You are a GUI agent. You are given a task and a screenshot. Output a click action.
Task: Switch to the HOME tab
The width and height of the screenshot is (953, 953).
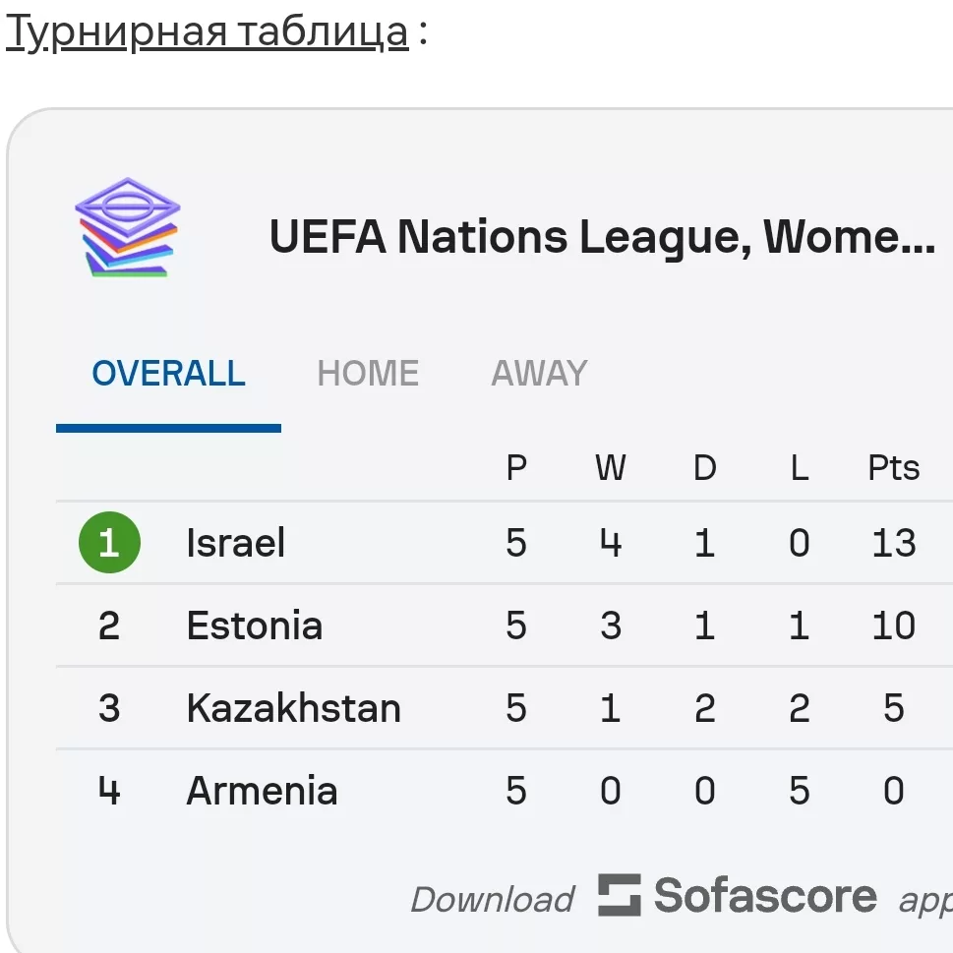tap(368, 373)
